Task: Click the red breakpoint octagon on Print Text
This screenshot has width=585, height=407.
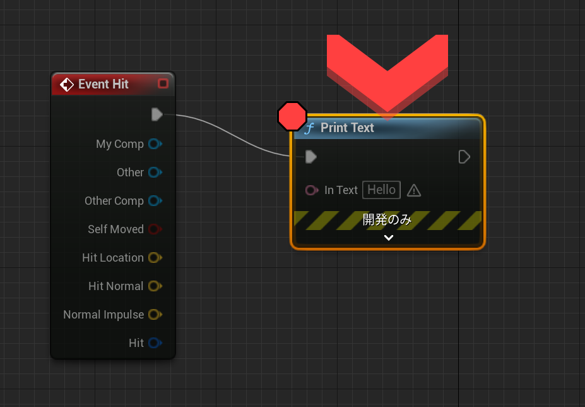Action: tap(292, 116)
